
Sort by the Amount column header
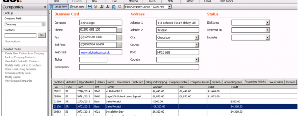click(x=165, y=87)
